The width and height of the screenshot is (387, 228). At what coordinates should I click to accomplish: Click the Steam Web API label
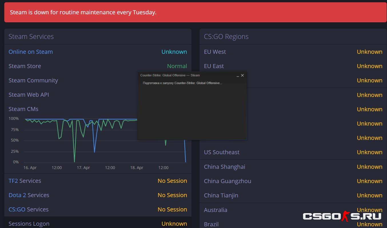click(x=29, y=95)
